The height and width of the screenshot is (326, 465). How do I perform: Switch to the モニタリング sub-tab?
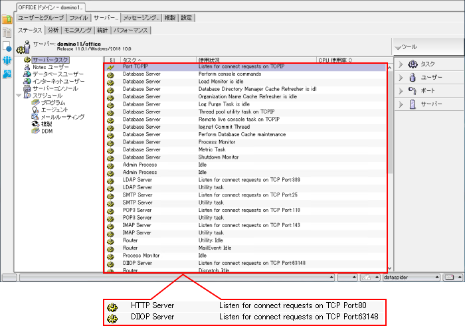(78, 30)
